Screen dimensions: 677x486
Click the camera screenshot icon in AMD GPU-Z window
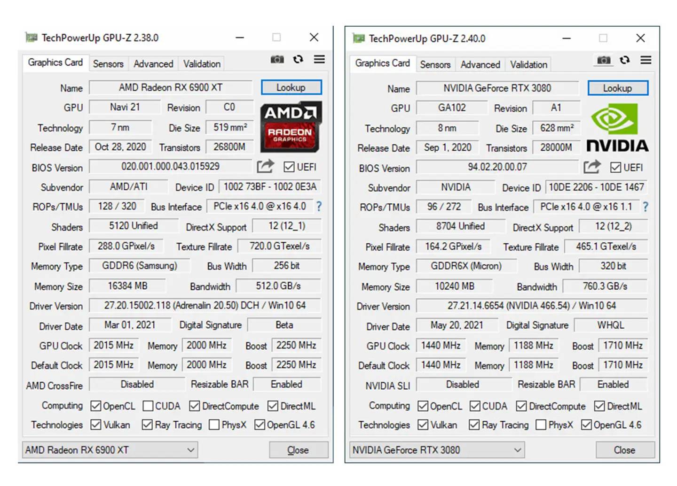(x=277, y=60)
